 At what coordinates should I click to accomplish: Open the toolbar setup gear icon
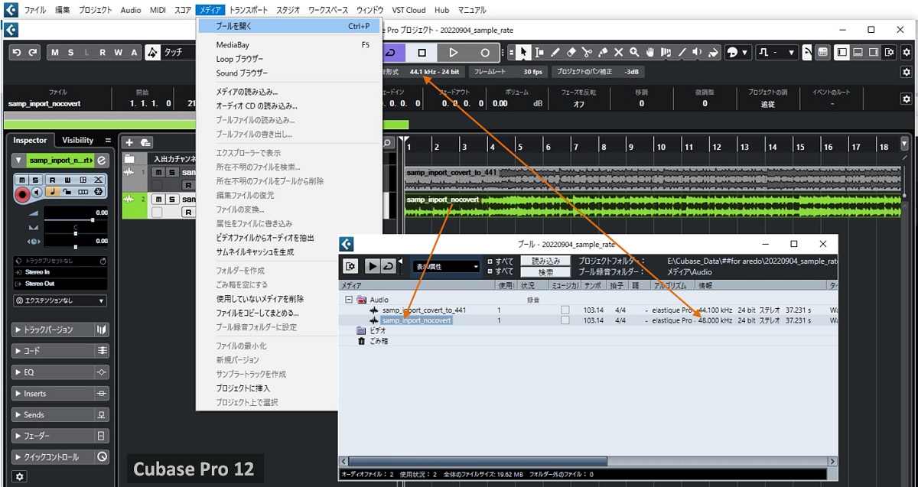click(x=906, y=52)
